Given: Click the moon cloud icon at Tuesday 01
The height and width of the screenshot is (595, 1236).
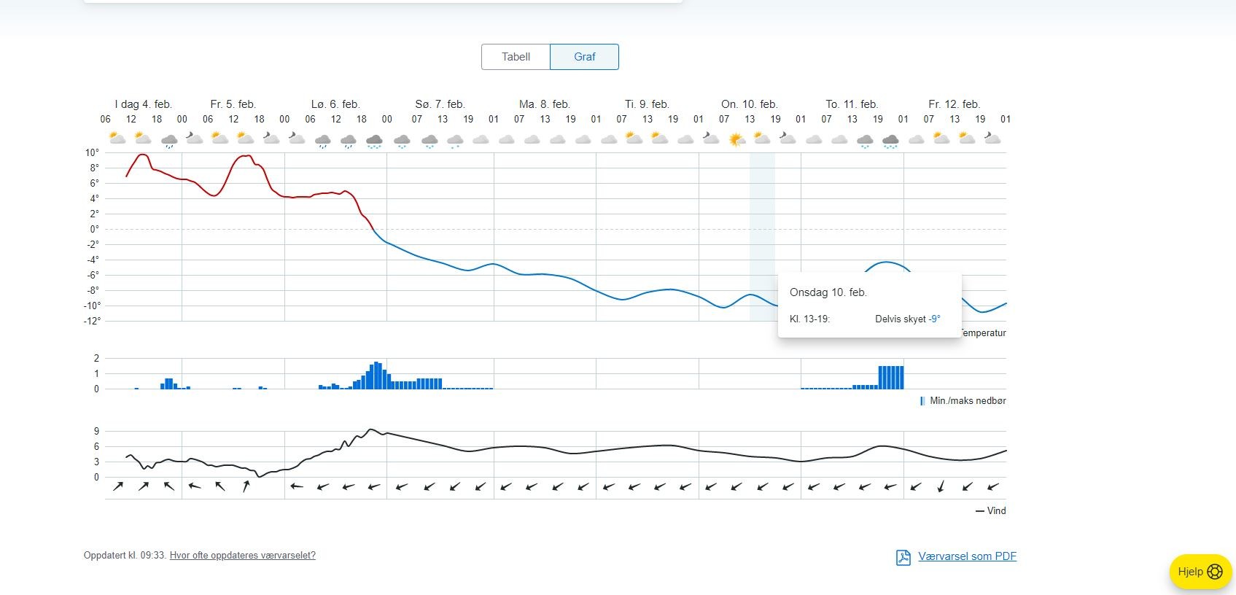Looking at the screenshot, I should [711, 138].
